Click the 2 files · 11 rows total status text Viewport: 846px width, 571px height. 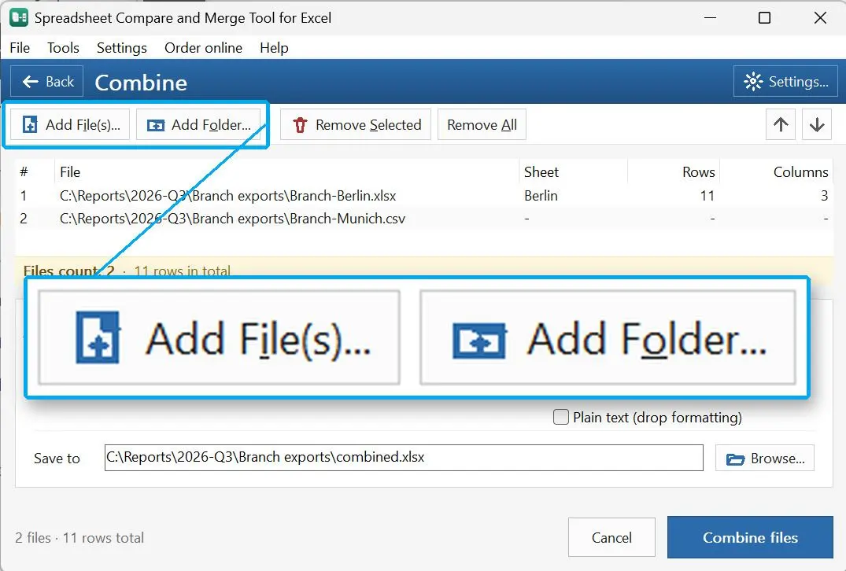(79, 537)
